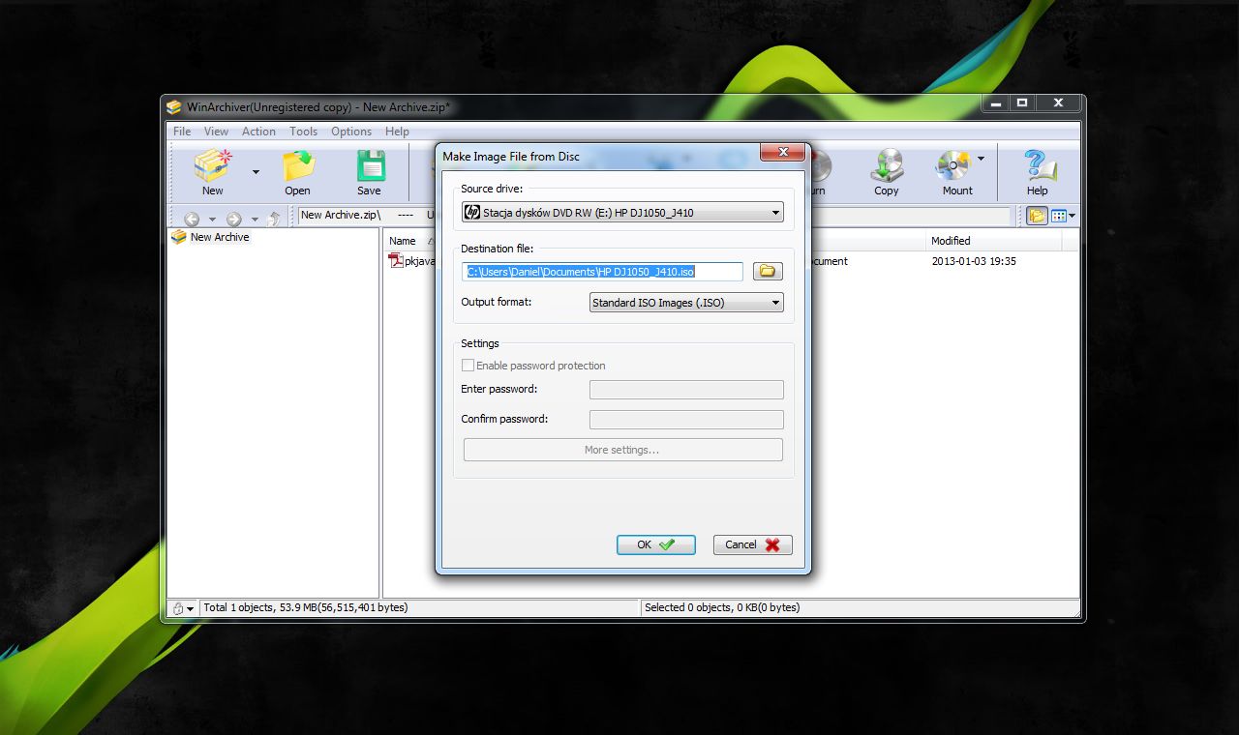Click the Destination file path field
Viewport: 1239px width, 735px height.
point(603,272)
